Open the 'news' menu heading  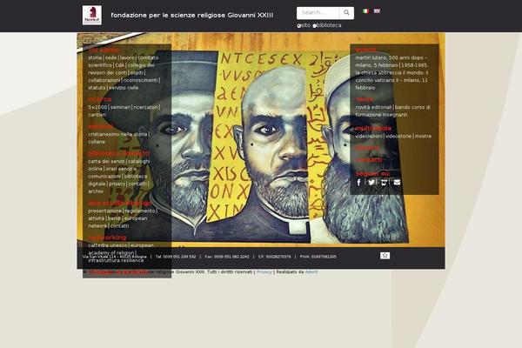click(x=365, y=99)
